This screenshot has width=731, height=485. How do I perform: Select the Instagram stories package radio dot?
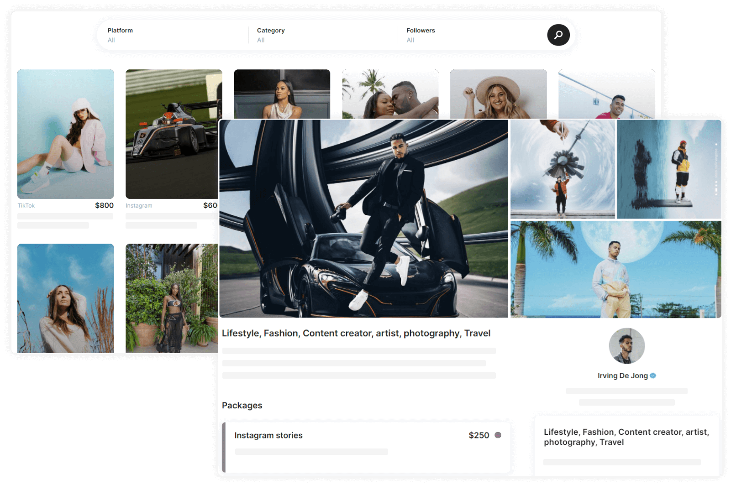coord(498,435)
